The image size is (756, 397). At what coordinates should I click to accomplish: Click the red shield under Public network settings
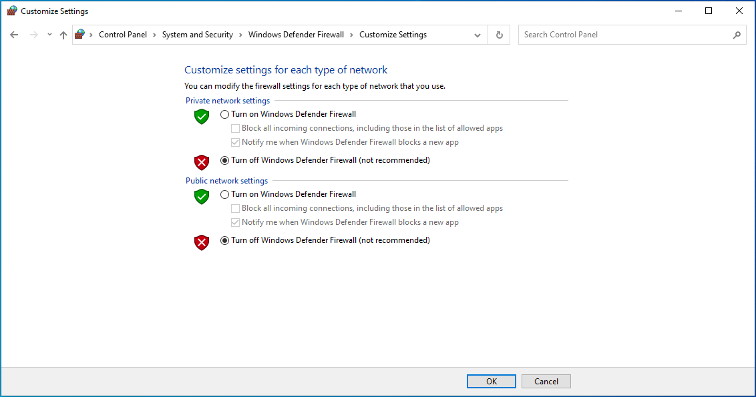tap(202, 242)
